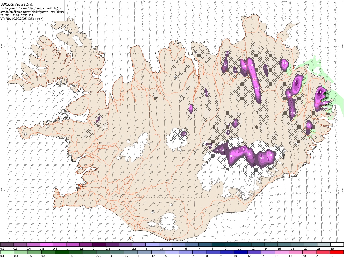Screen dimensions: 344x258
Task: Pick upper legend swatch between 12 and 14
Action: pyautogui.click(x=258, y=245)
